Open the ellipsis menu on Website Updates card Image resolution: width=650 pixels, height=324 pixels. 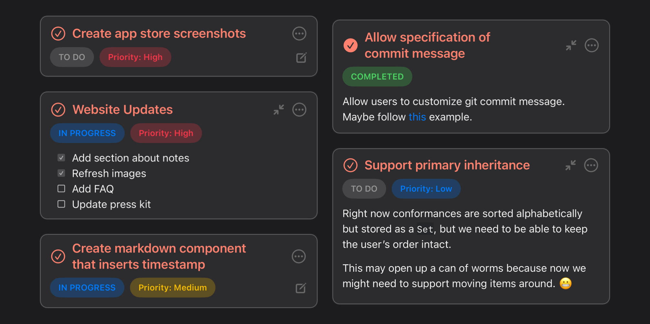click(x=299, y=110)
